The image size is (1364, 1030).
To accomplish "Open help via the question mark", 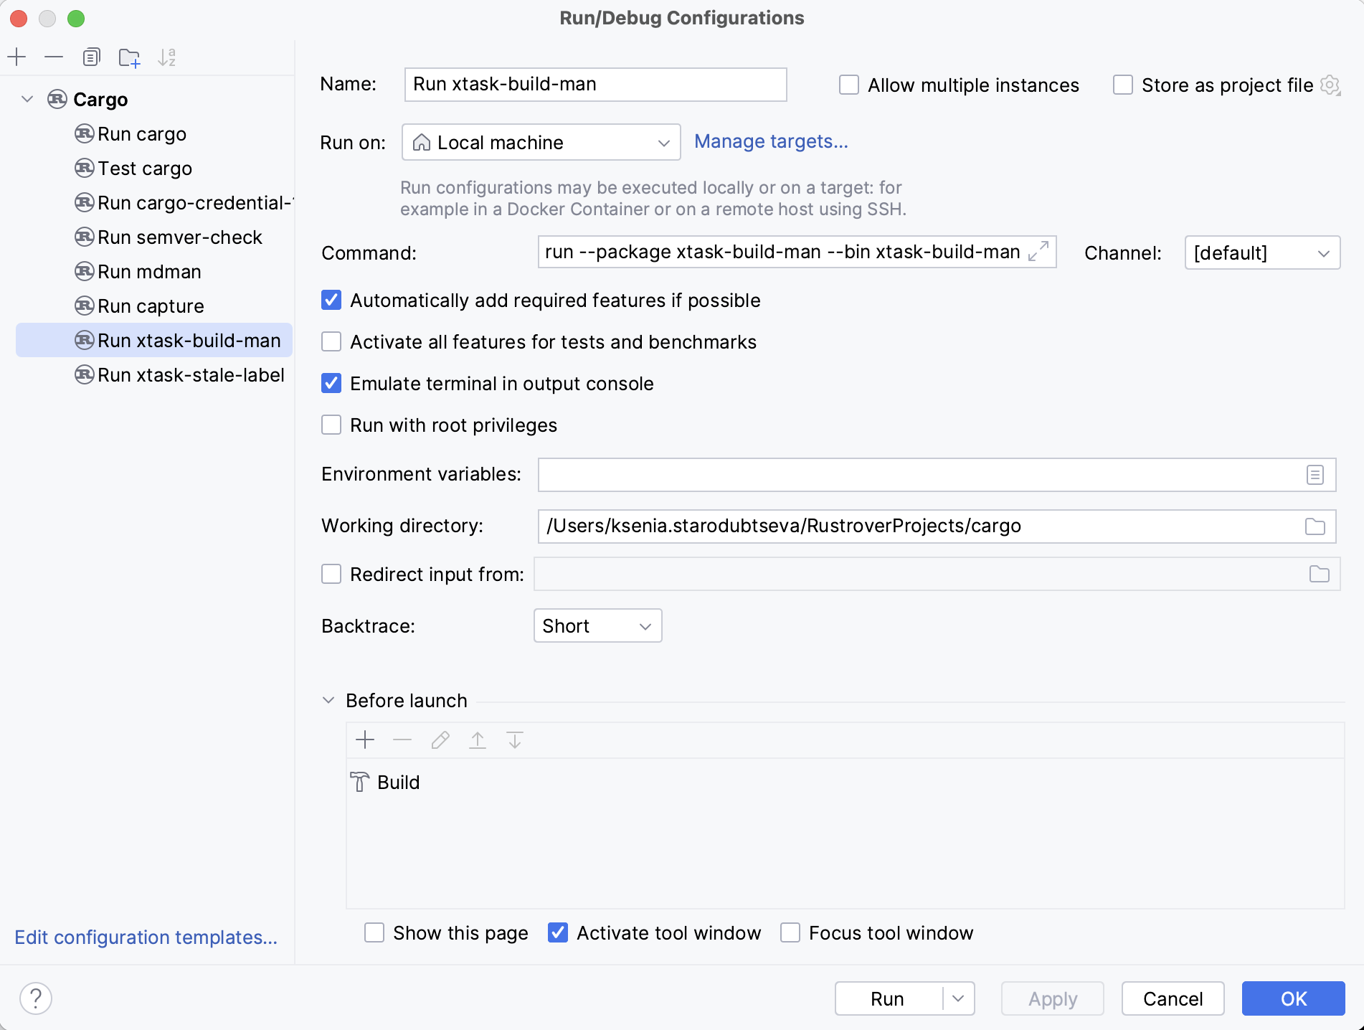I will [36, 998].
